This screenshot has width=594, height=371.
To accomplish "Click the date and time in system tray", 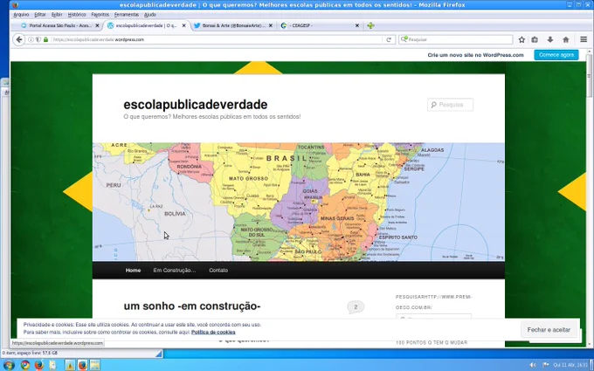I will tap(570, 365).
